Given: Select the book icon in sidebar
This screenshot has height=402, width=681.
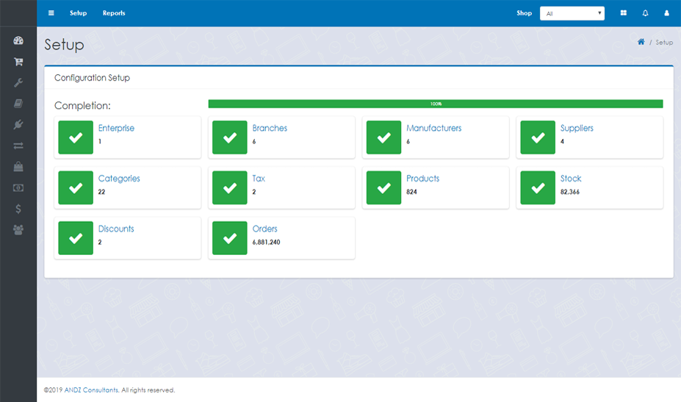Looking at the screenshot, I should (x=18, y=104).
